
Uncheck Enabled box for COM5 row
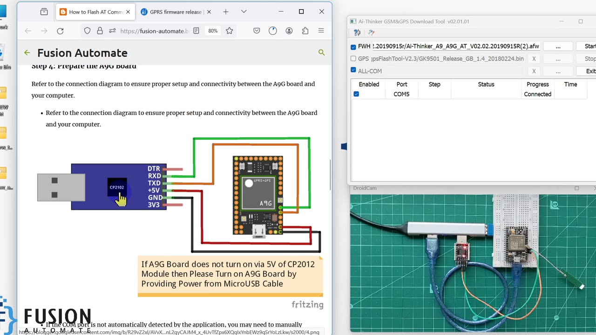[356, 94]
